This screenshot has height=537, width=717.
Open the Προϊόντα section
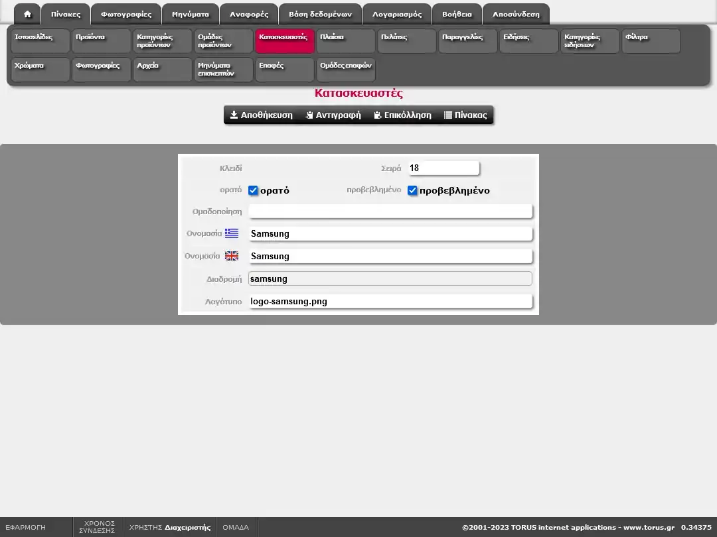[x=102, y=41]
